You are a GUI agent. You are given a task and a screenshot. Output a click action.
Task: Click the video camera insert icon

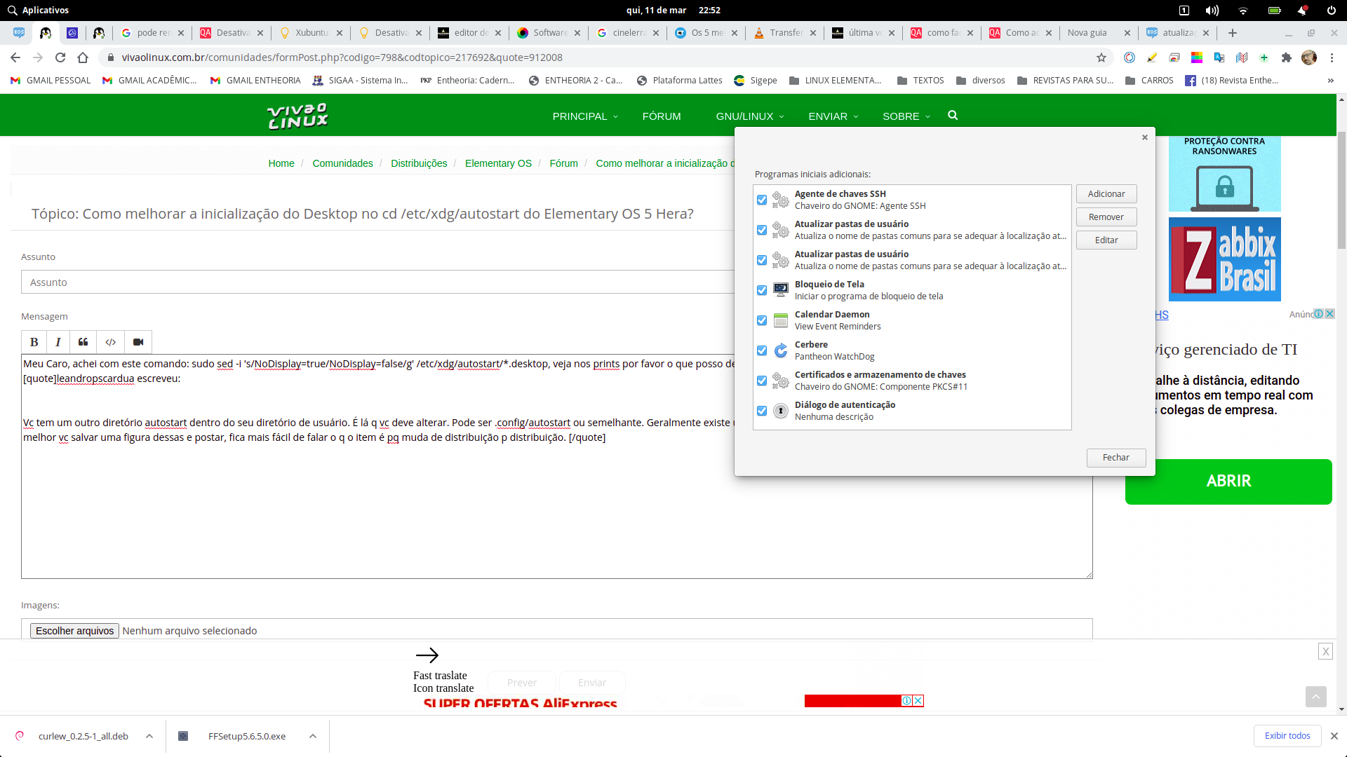(x=138, y=342)
